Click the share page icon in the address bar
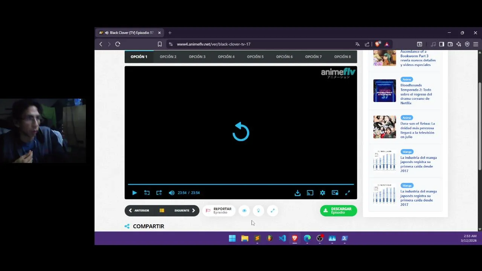This screenshot has height=271, width=482. [x=367, y=44]
